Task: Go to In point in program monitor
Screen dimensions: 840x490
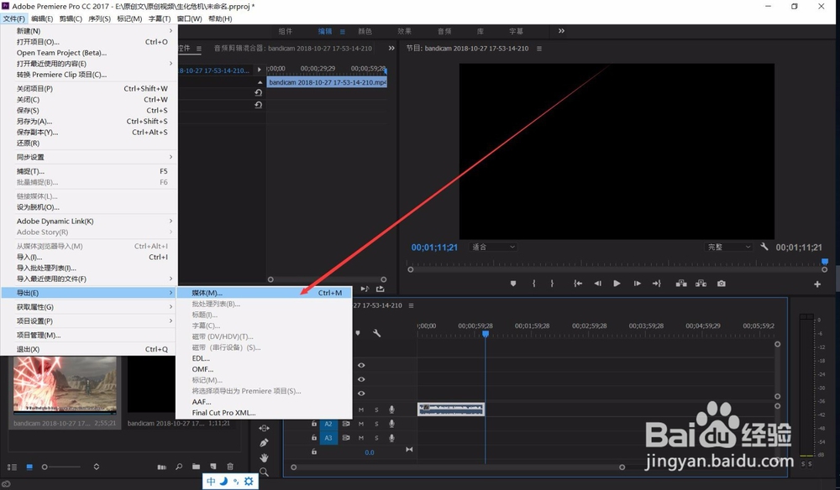Action: pos(578,284)
